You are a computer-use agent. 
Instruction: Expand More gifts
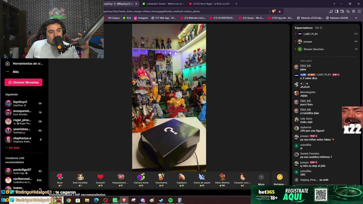coord(261,180)
